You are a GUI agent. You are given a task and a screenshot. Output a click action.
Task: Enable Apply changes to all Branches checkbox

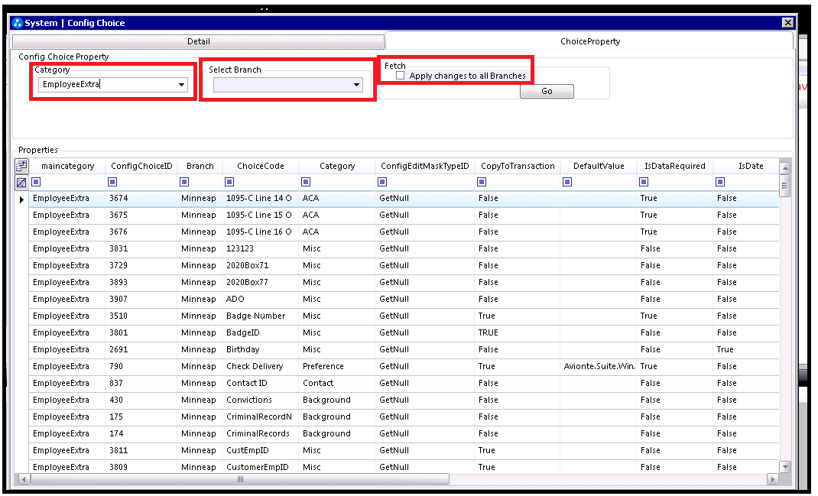[400, 76]
